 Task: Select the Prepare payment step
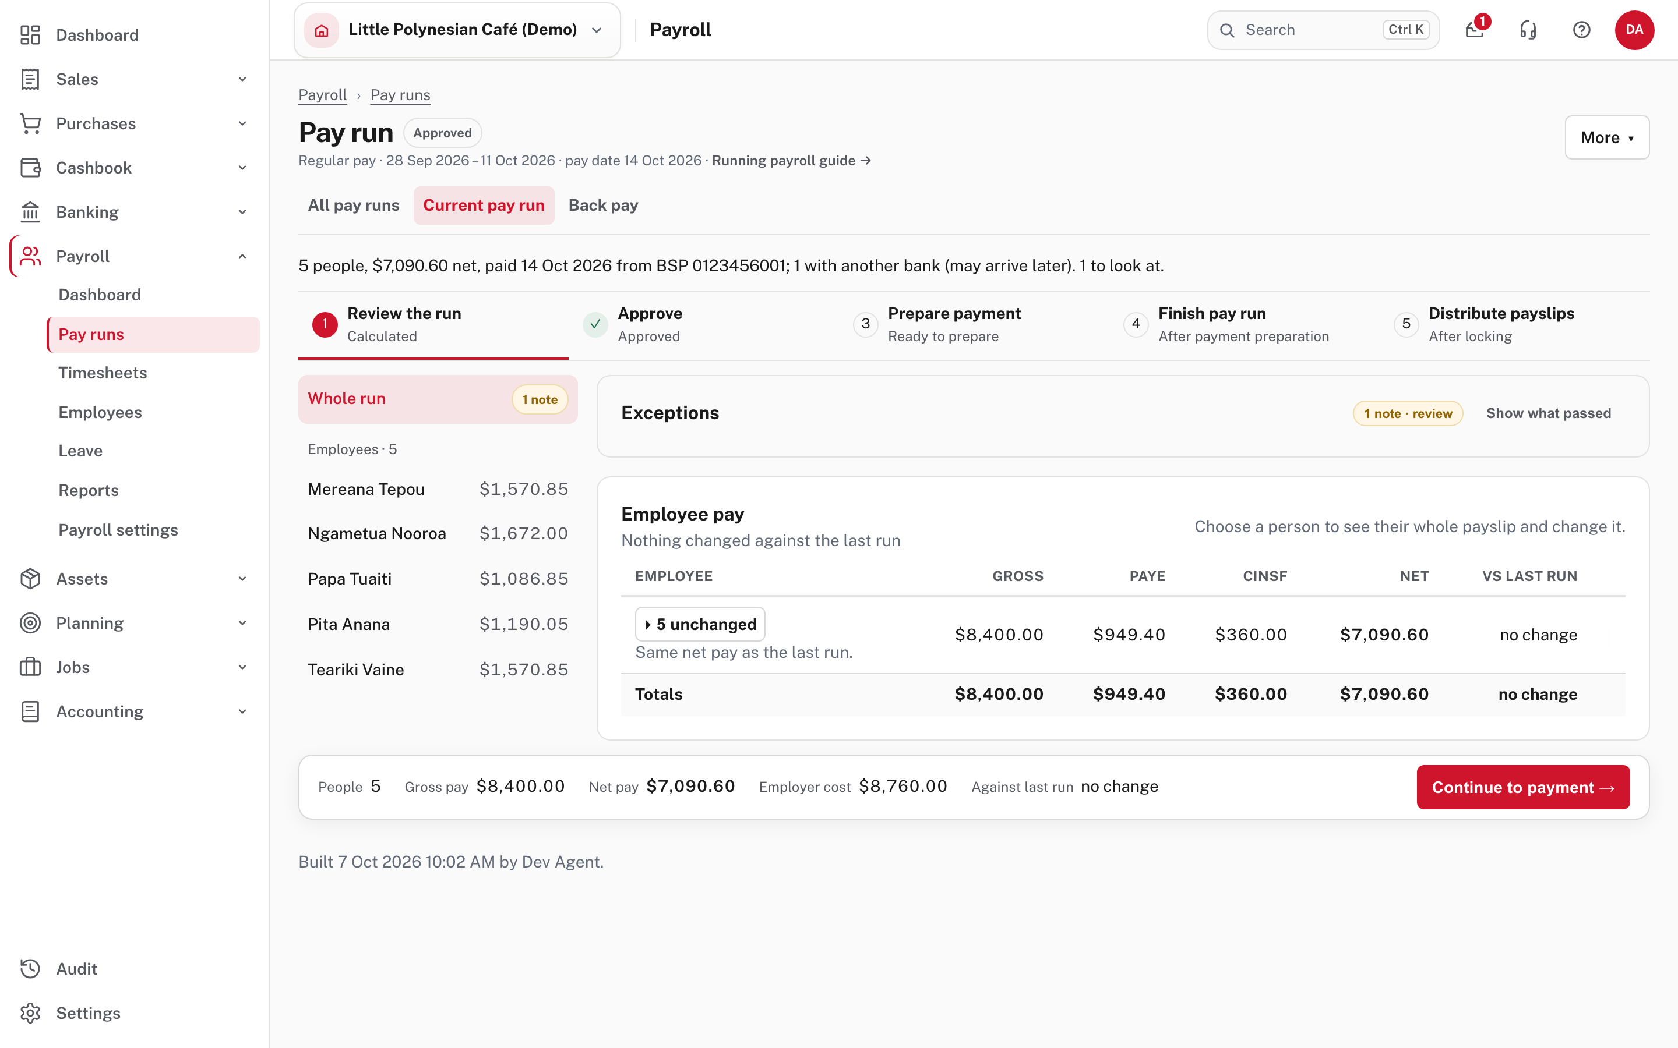974,324
